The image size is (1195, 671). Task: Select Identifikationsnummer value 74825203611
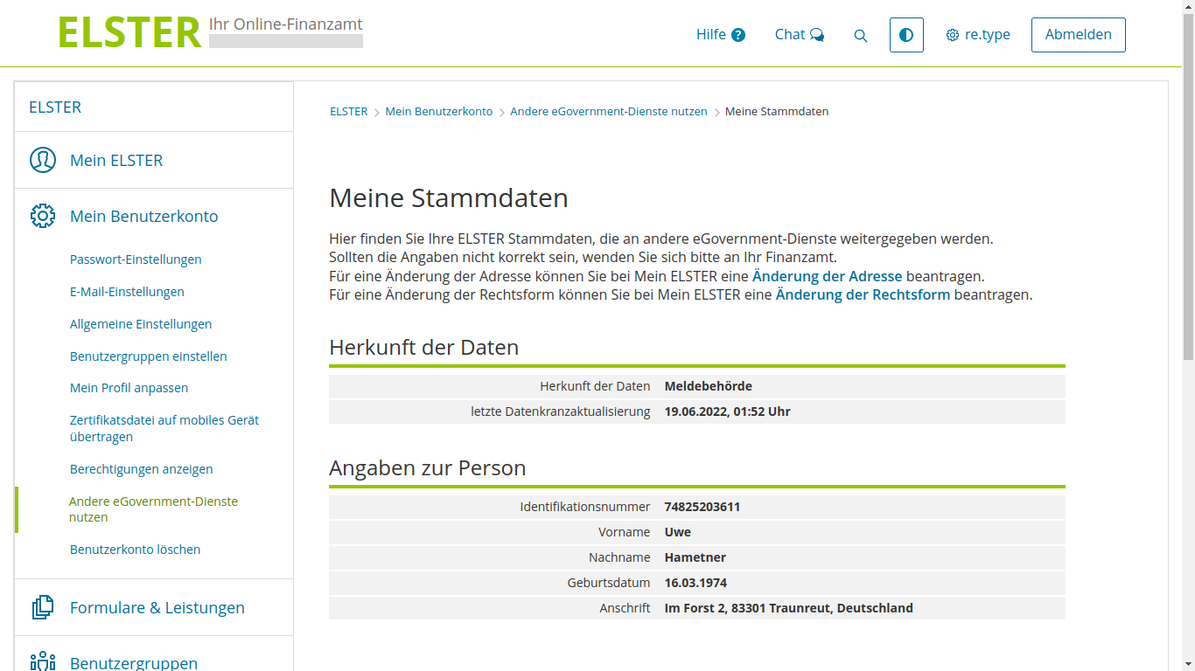click(x=702, y=507)
